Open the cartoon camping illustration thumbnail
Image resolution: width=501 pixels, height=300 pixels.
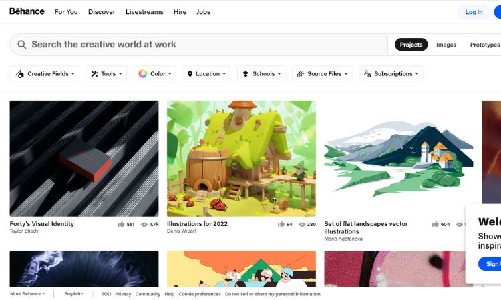(x=241, y=269)
